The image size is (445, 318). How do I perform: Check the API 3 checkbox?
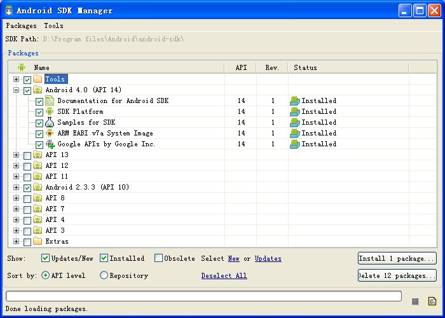27,231
